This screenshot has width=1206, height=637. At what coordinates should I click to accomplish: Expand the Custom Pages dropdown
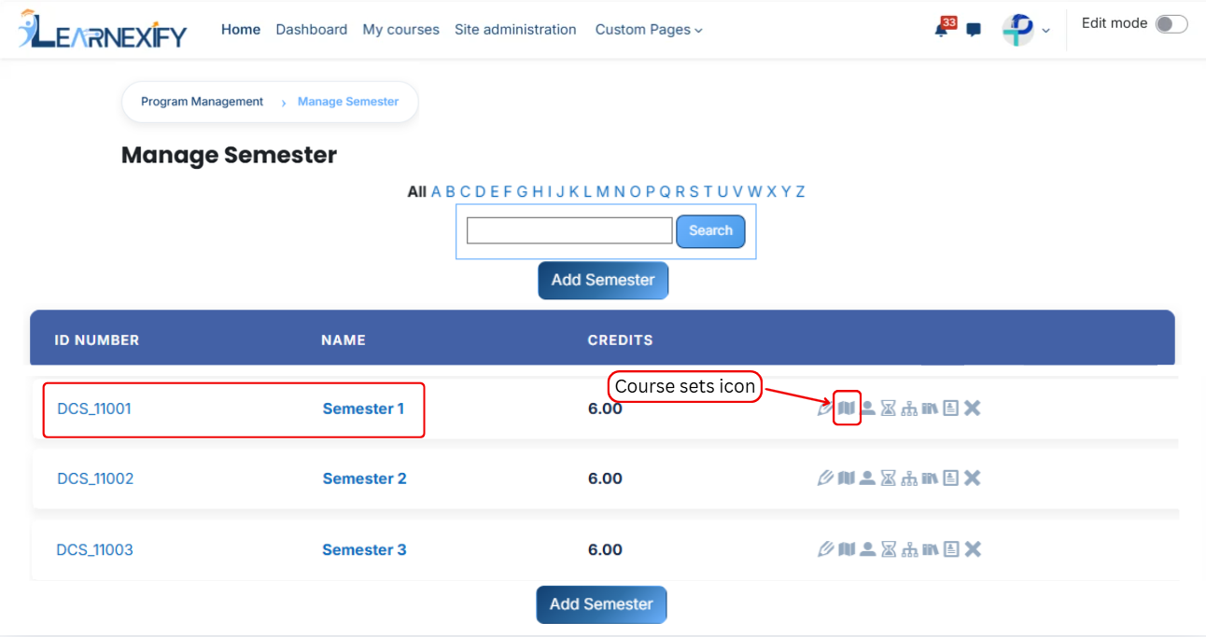point(649,30)
